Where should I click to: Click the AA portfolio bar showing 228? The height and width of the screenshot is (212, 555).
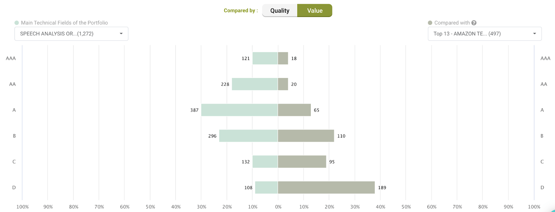pos(255,84)
